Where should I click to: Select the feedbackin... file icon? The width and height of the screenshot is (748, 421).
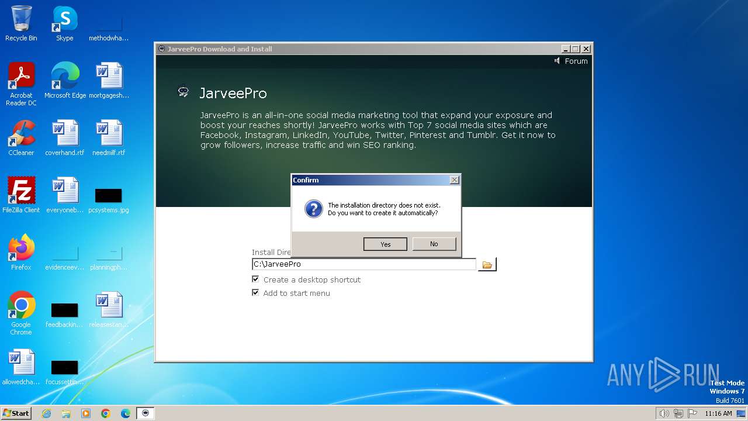click(x=65, y=315)
